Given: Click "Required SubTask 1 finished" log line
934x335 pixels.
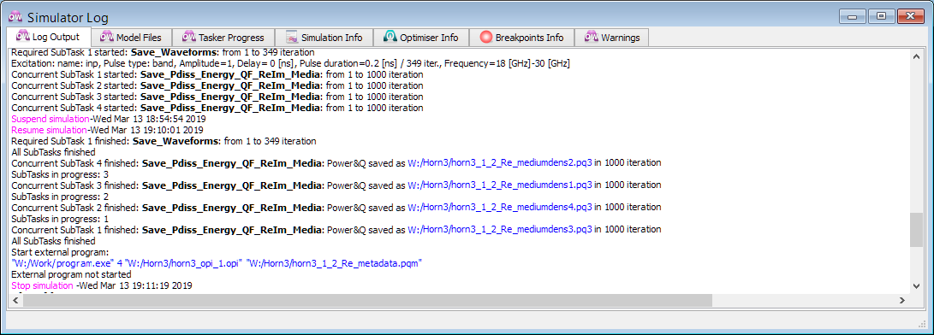Looking at the screenshot, I should (164, 142).
